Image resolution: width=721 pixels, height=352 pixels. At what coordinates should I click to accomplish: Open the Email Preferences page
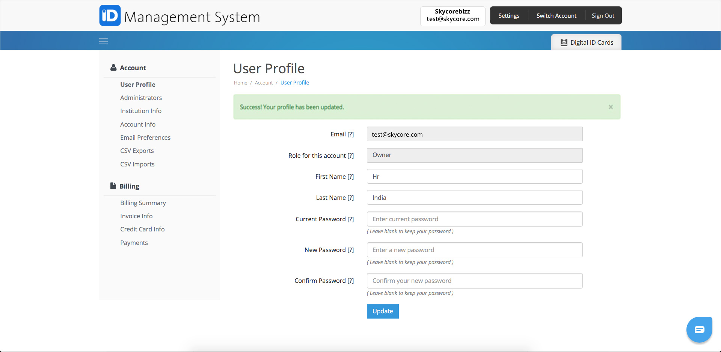(x=145, y=137)
